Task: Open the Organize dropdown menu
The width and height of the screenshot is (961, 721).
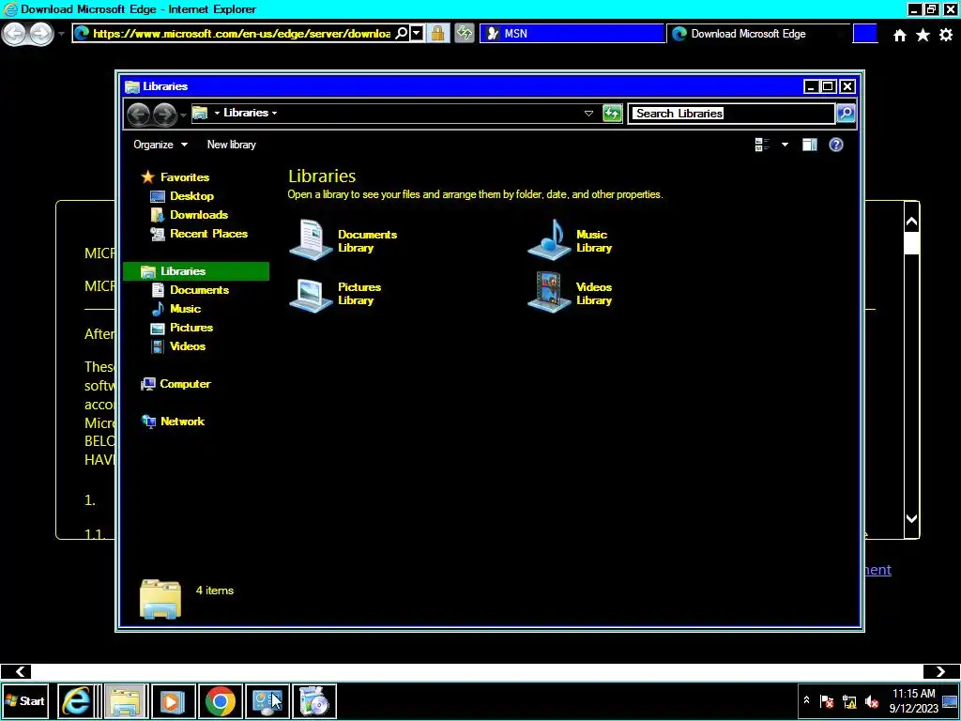Action: tap(160, 145)
